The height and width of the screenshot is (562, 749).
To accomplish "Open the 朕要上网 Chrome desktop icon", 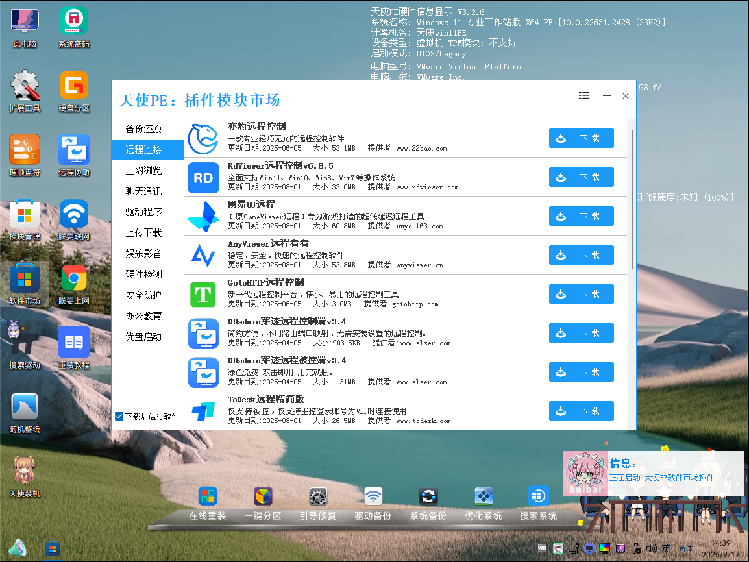I will (x=74, y=285).
